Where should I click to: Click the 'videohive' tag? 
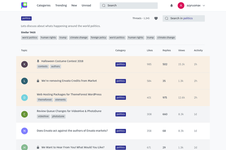click(43, 117)
